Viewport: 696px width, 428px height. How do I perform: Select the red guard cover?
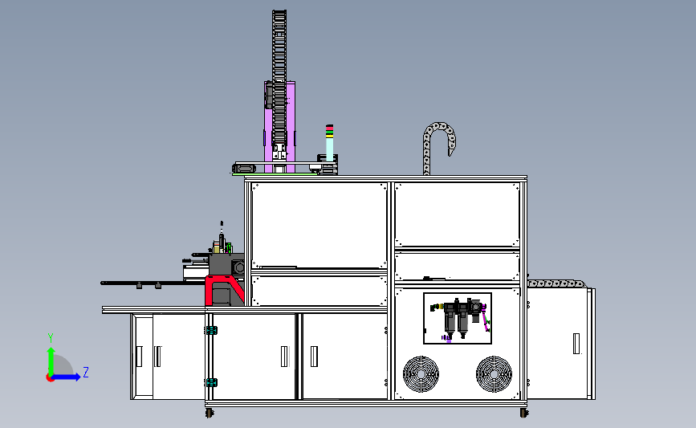coord(224,291)
